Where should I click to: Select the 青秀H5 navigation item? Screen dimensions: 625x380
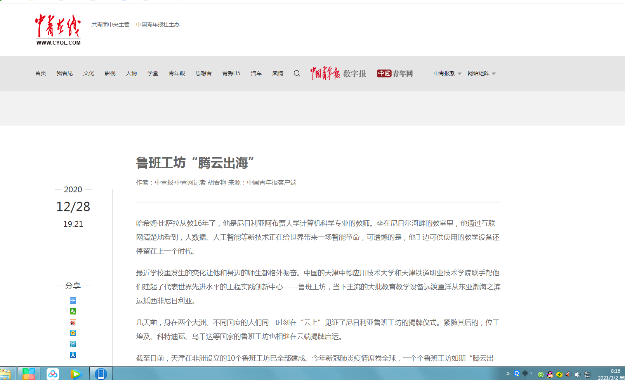click(231, 73)
